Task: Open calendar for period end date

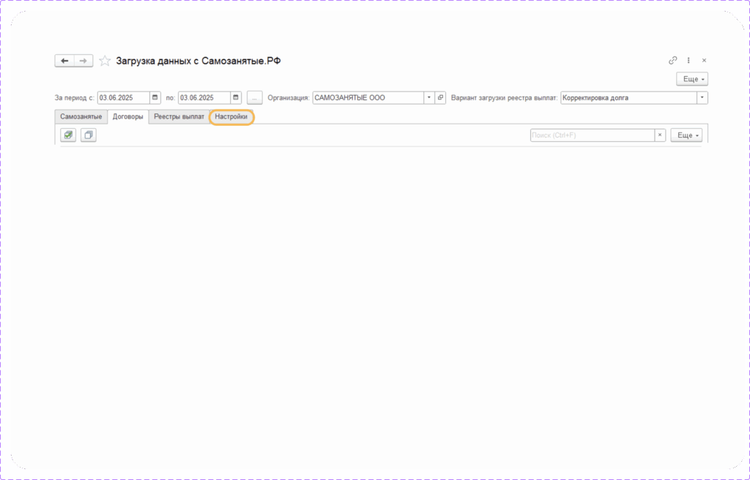Action: coord(236,97)
